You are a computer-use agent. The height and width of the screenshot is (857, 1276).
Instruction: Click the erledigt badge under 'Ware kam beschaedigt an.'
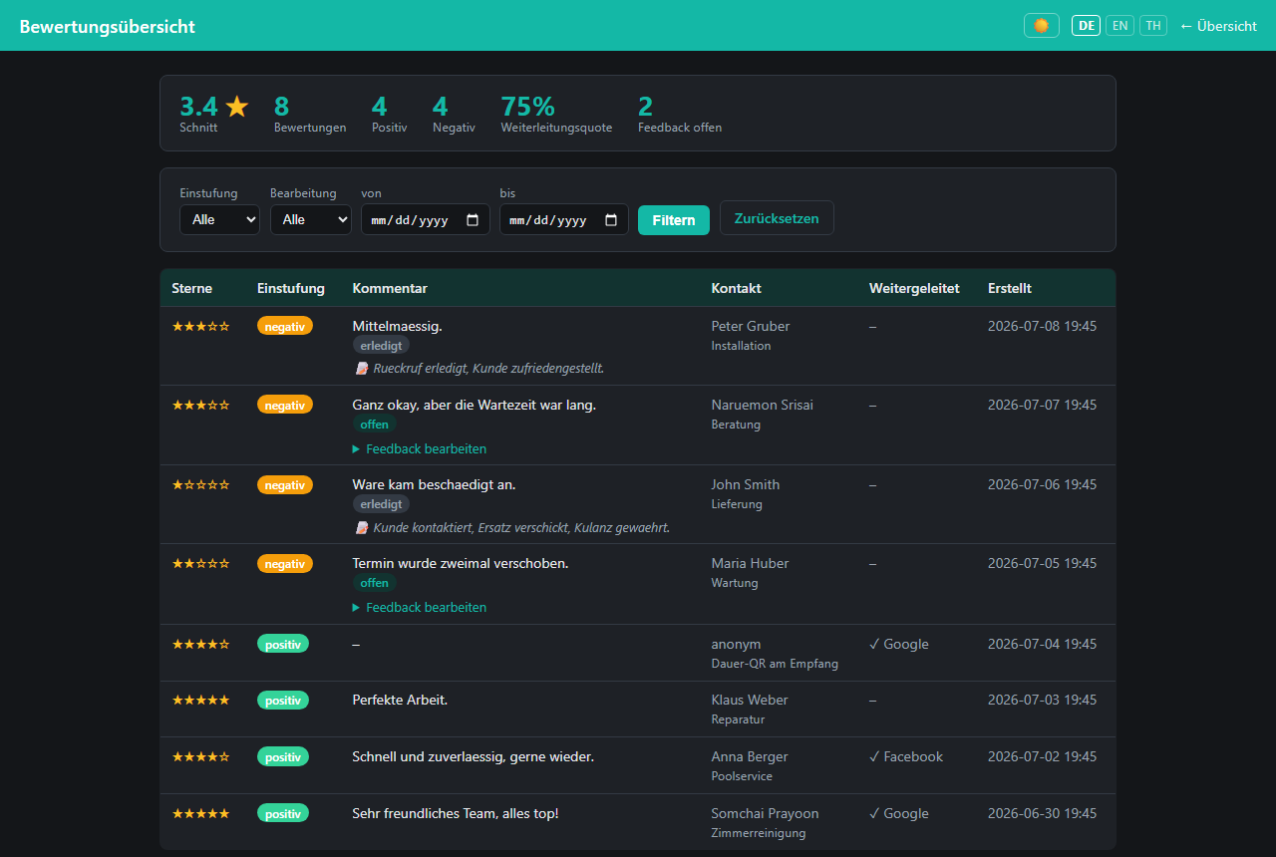pyautogui.click(x=381, y=504)
